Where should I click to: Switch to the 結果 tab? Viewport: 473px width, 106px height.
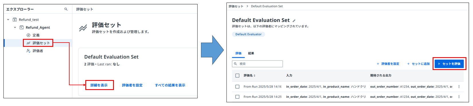[251, 53]
